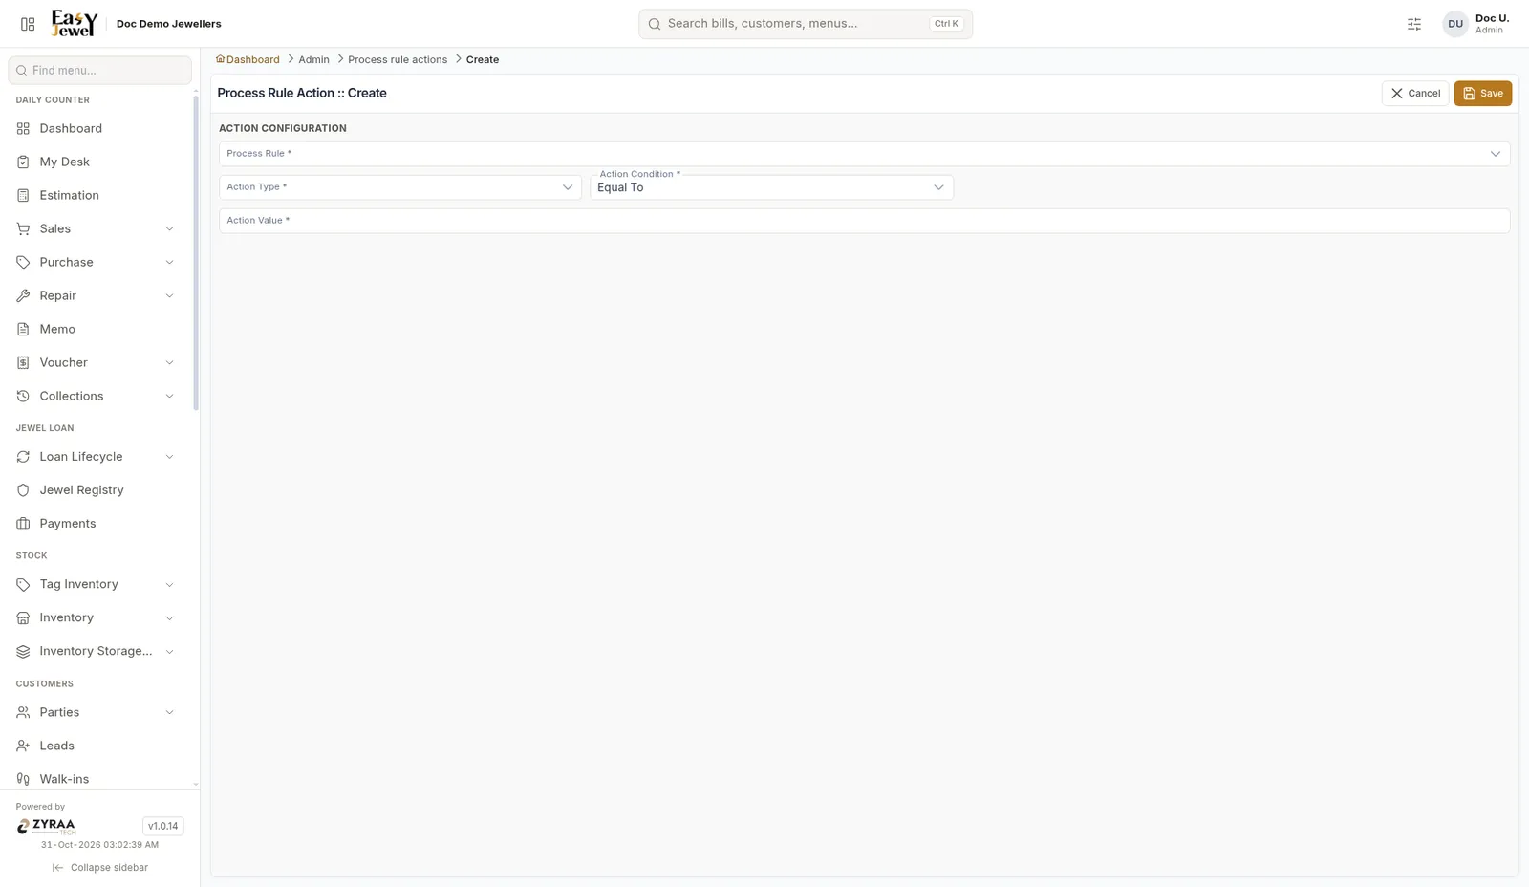Click the Cancel button
Image resolution: width=1529 pixels, height=887 pixels.
coord(1415,94)
